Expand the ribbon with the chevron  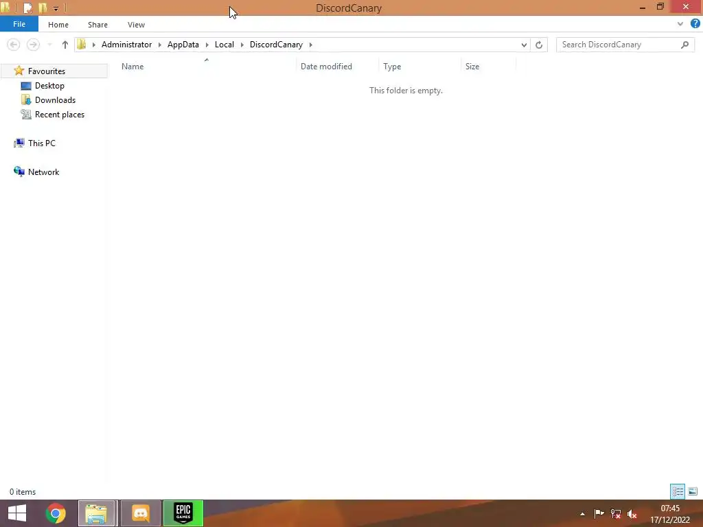(x=680, y=24)
